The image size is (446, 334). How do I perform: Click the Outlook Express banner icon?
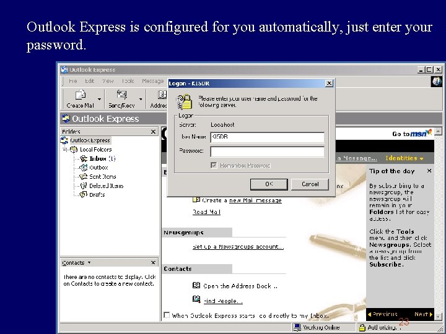(x=66, y=118)
